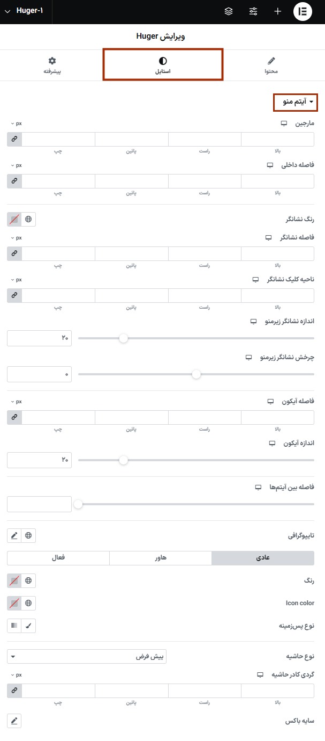The image size is (325, 741).
Task: Toggle linked values for فاصله آیکون
Action: [x=14, y=417]
